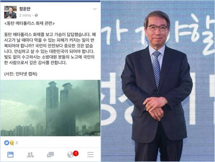Viewport: 215px width, 162px height.
Task: Expand the post options chevron arrow
Action: (x=95, y=9)
